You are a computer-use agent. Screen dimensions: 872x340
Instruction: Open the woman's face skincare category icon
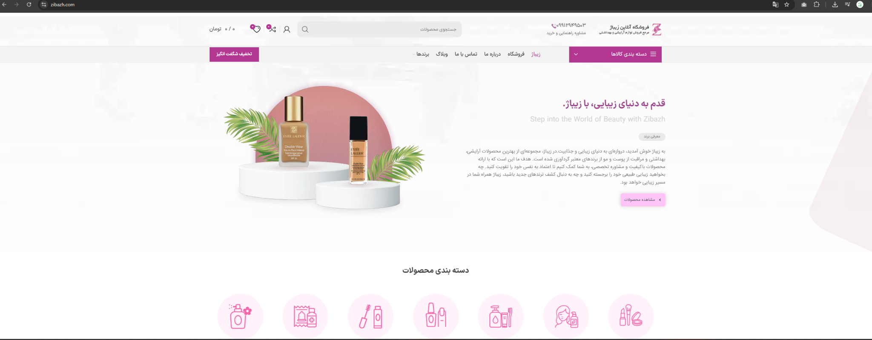click(x=566, y=316)
